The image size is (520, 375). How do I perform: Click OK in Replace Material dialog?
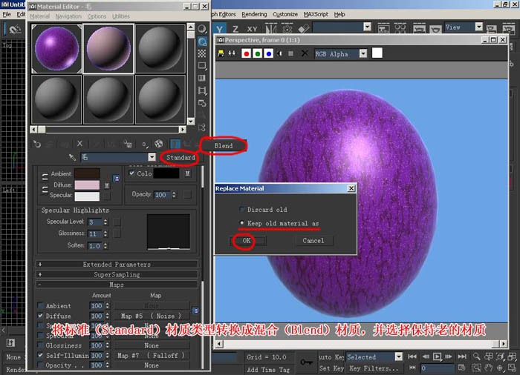coord(247,241)
